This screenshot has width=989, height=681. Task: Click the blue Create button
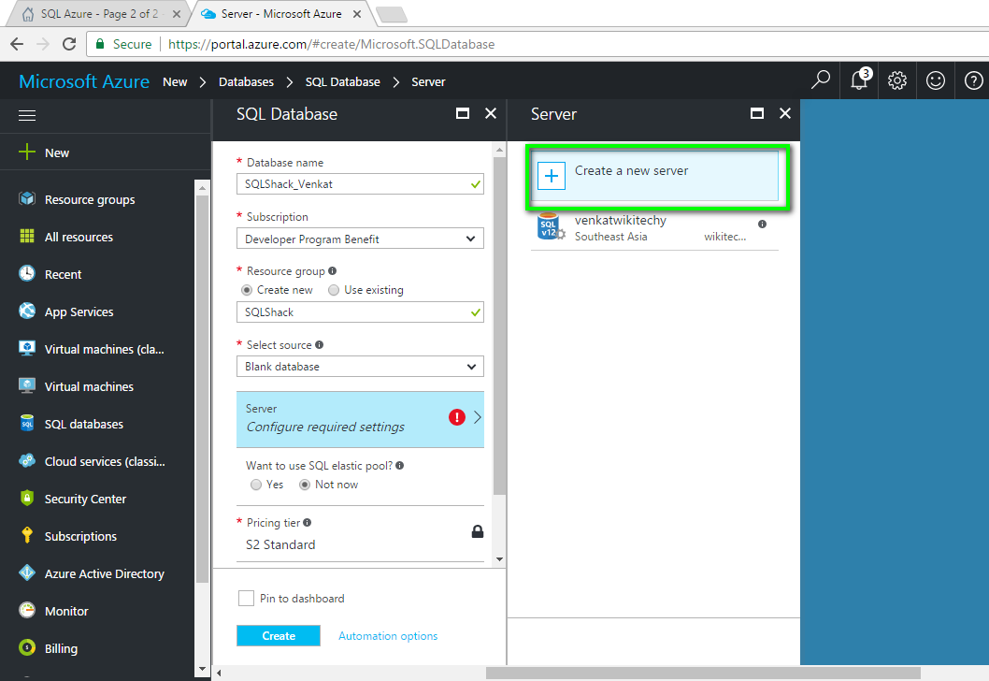point(279,635)
